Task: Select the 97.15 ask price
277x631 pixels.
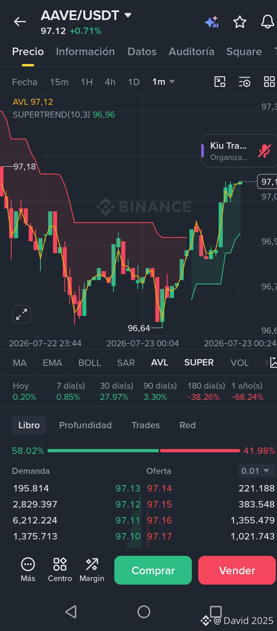Action: tap(159, 504)
